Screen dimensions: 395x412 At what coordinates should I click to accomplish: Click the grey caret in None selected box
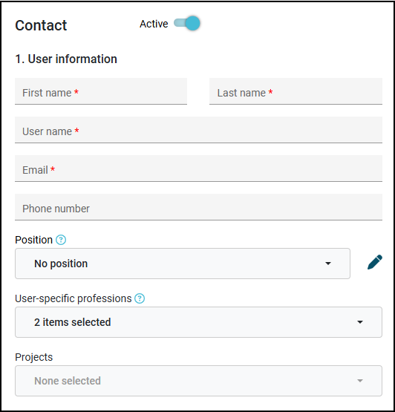click(360, 381)
